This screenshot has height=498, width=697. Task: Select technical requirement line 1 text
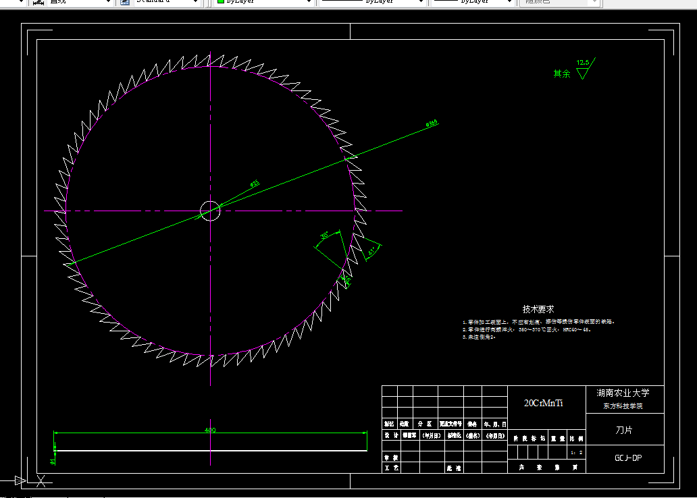click(x=538, y=322)
